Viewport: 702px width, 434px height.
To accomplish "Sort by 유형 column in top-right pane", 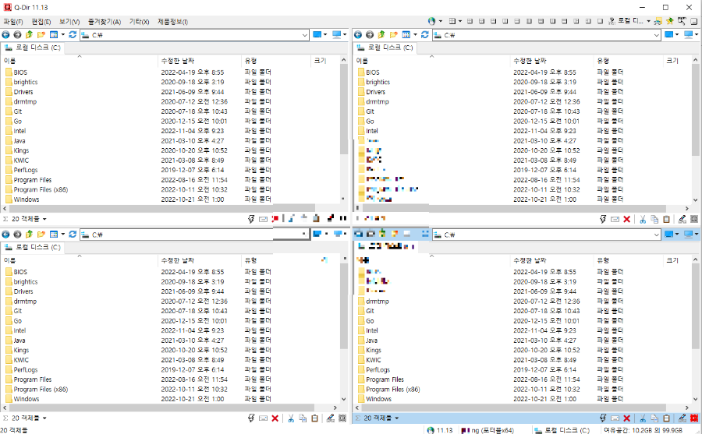I will pyautogui.click(x=629, y=61).
